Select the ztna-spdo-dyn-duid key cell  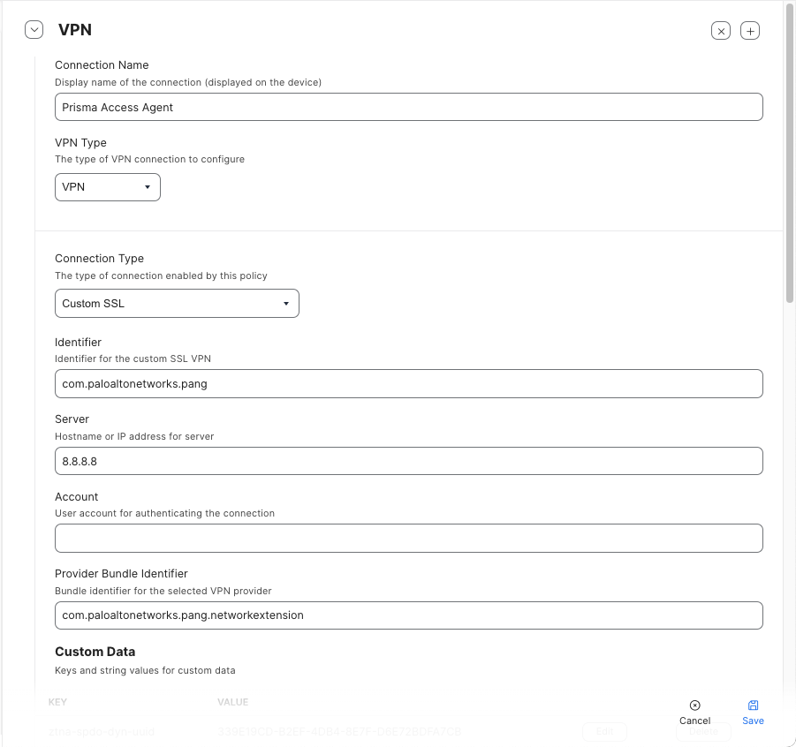pos(102,732)
